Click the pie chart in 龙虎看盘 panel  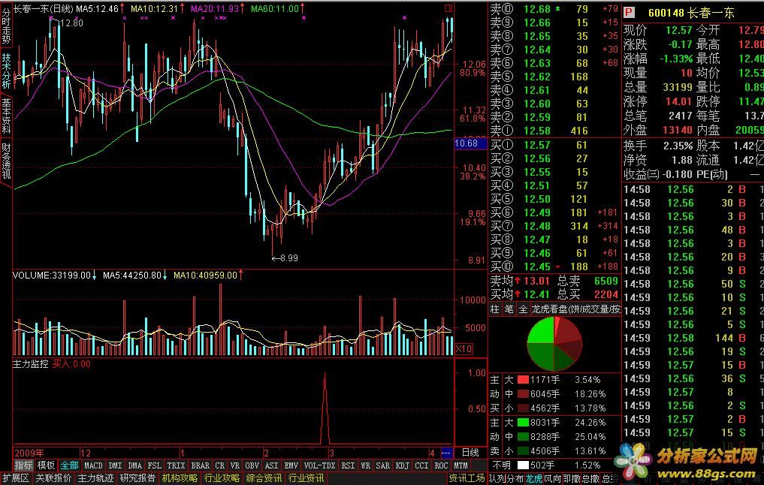point(555,342)
